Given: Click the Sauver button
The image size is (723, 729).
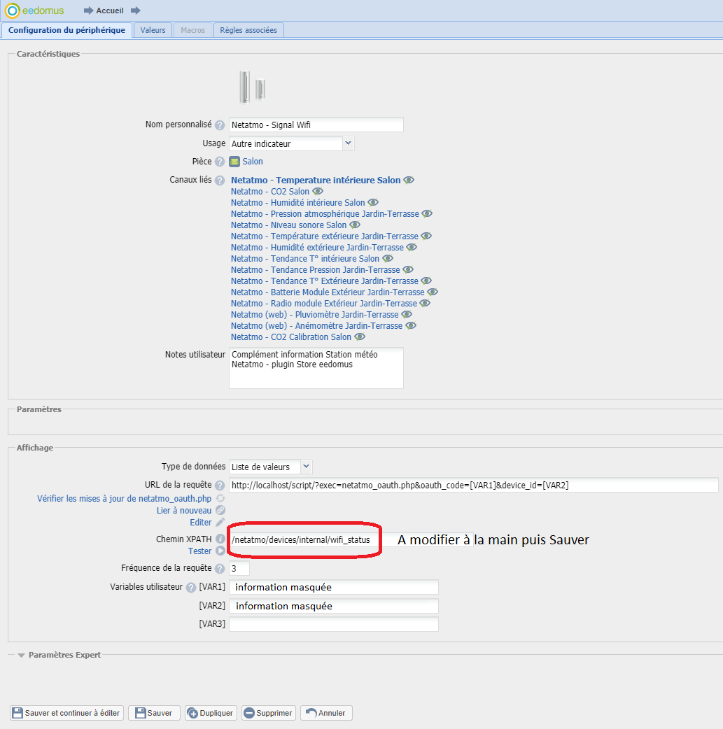Looking at the screenshot, I should click(x=154, y=713).
